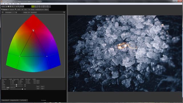Viewport: 183px width, 103px height.
Task: Click the Sat- button
Action: tap(38, 89)
